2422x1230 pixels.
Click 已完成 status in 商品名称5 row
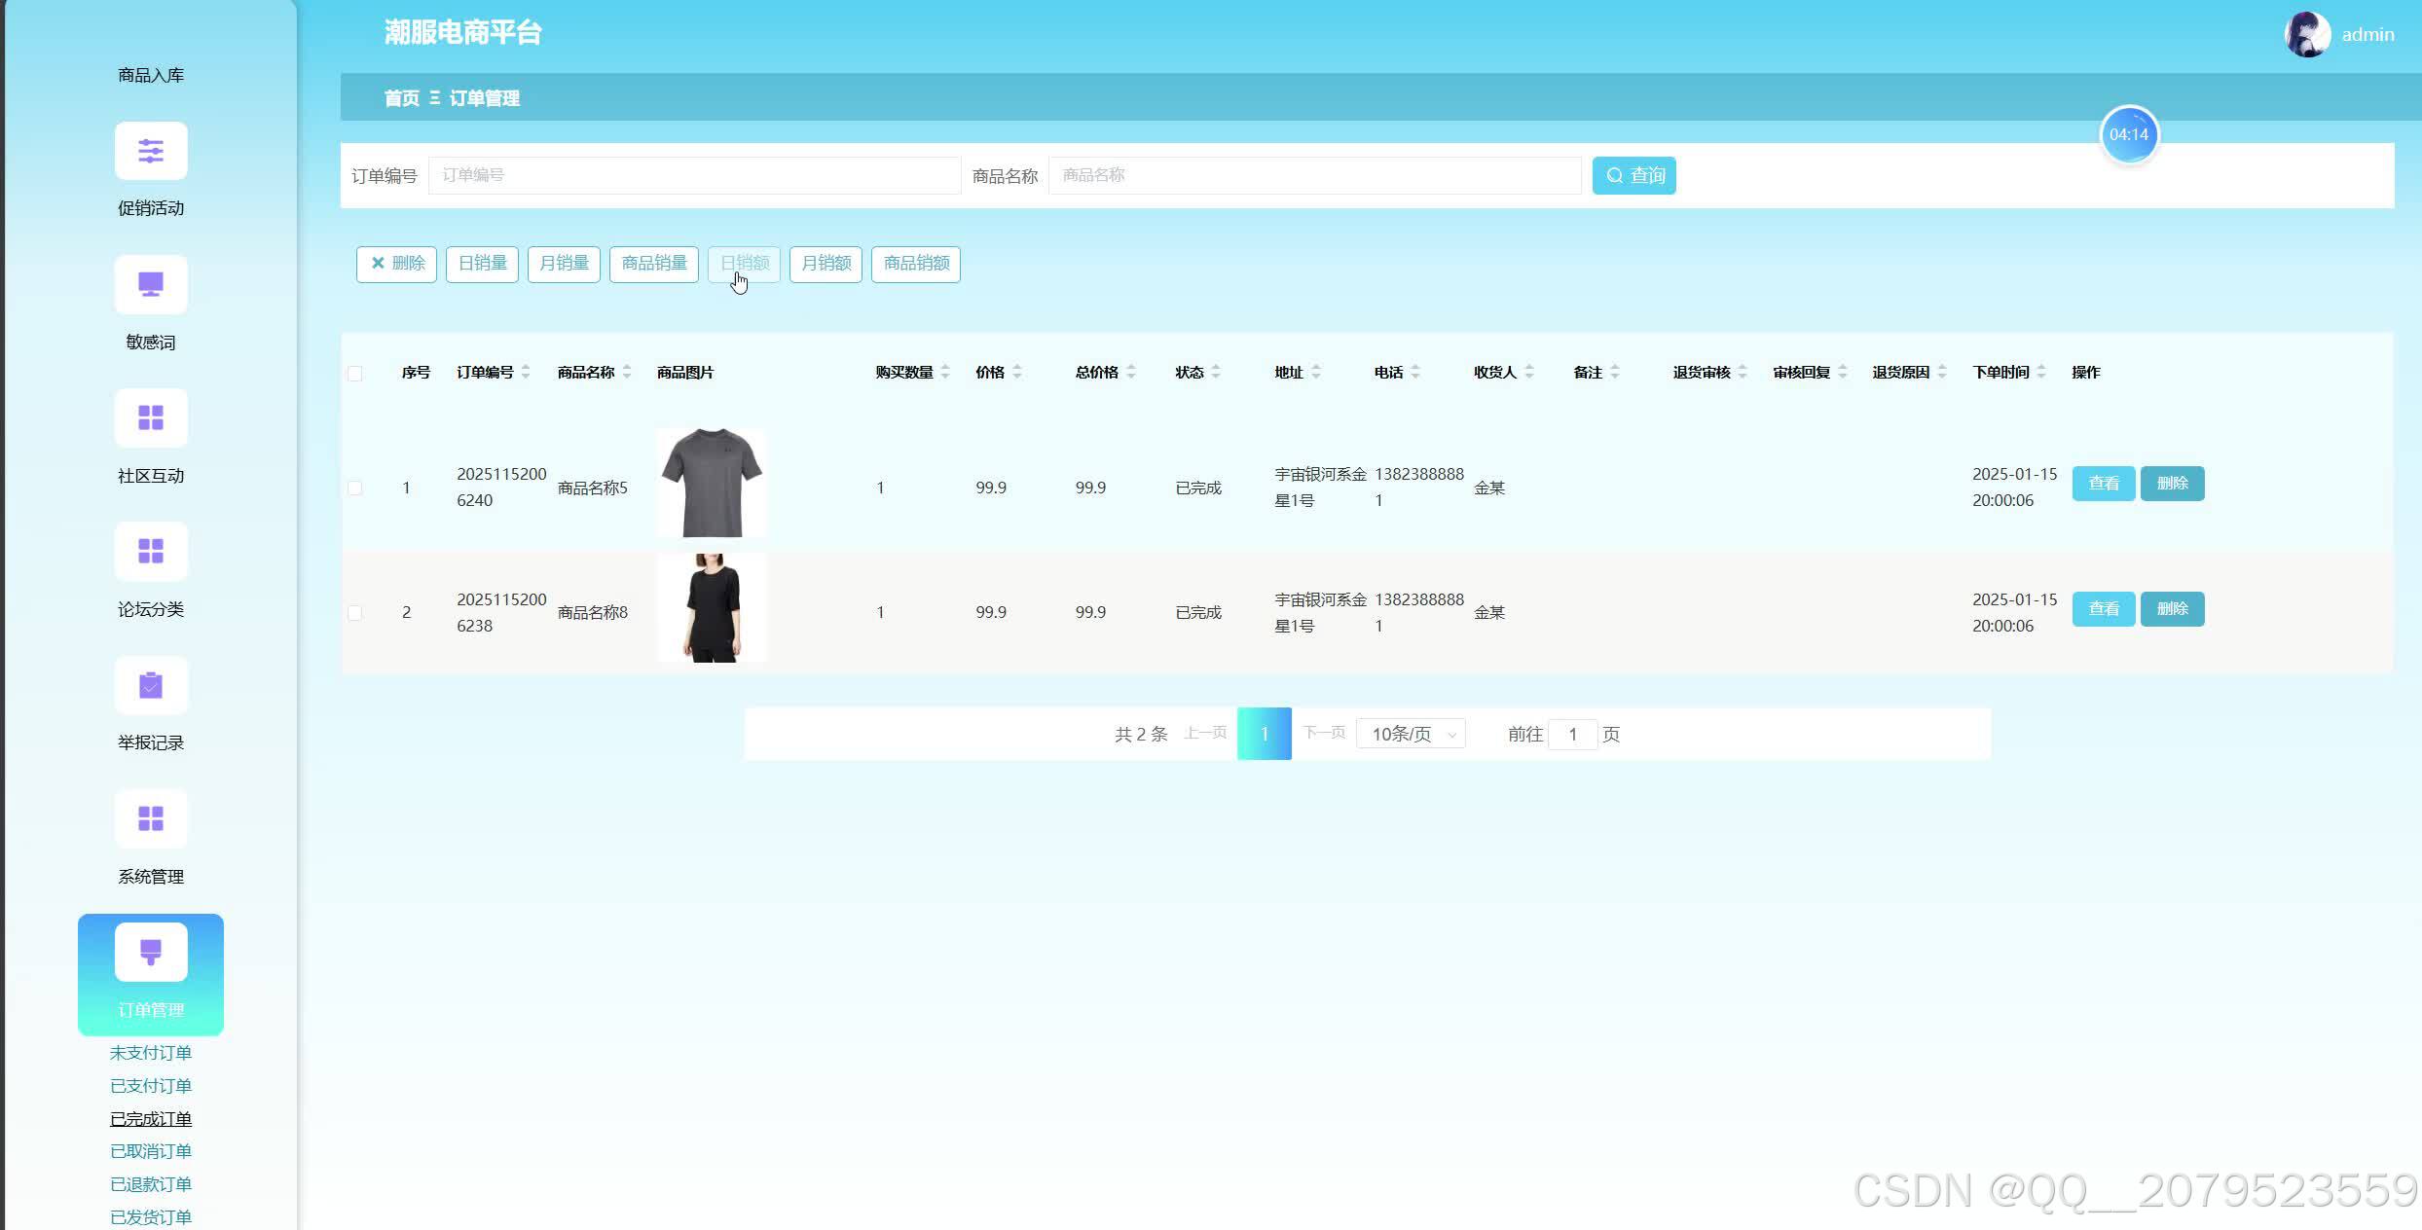(1198, 488)
